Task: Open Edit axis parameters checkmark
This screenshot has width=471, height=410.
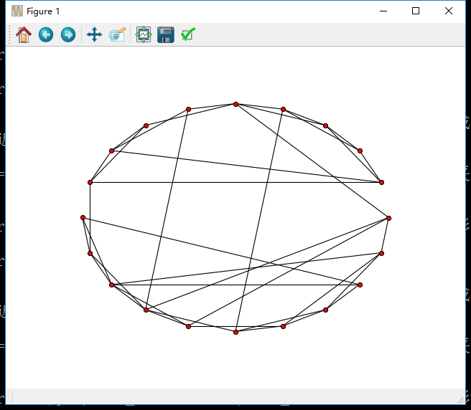Action: click(x=188, y=34)
